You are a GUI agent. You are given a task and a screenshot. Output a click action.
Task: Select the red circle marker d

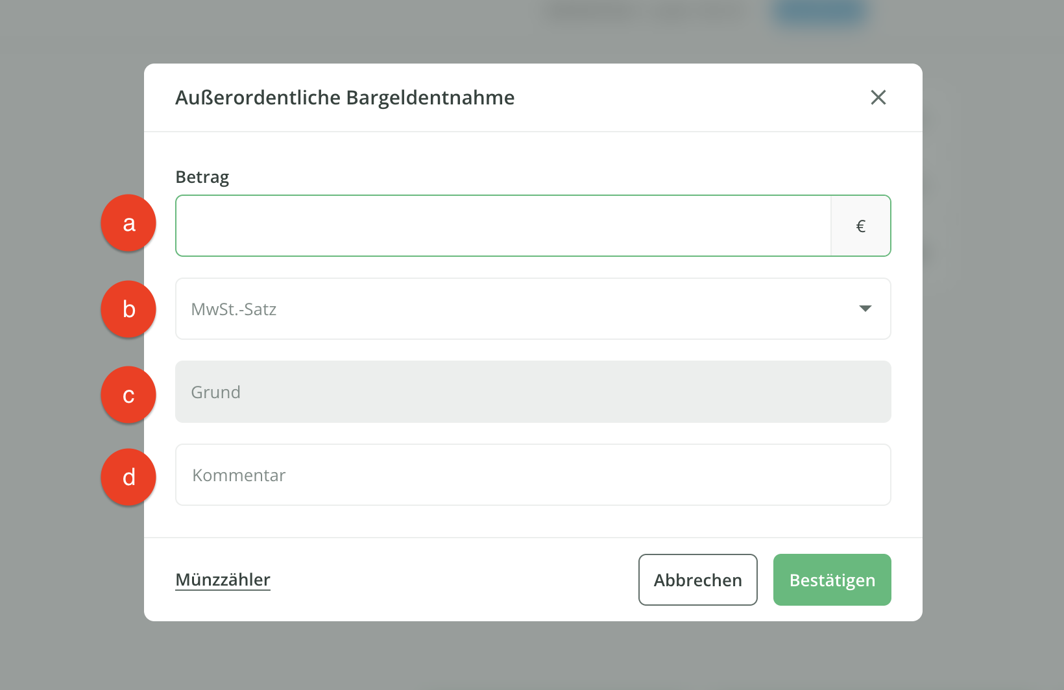tap(128, 477)
